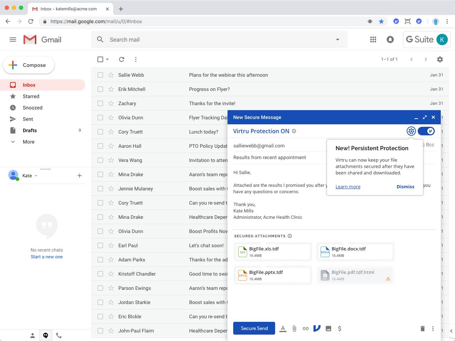
Task: Open the Google apps grid
Action: click(373, 40)
